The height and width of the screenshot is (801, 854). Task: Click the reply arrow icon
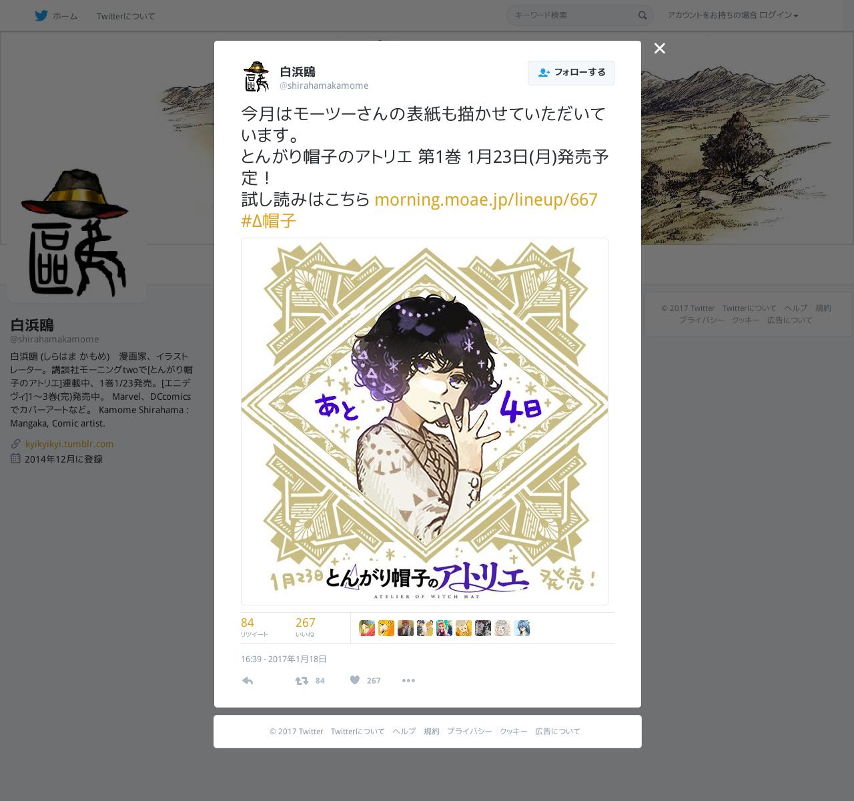[248, 680]
